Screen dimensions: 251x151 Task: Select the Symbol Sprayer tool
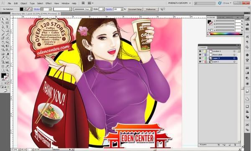pyautogui.click(x=3, y=62)
